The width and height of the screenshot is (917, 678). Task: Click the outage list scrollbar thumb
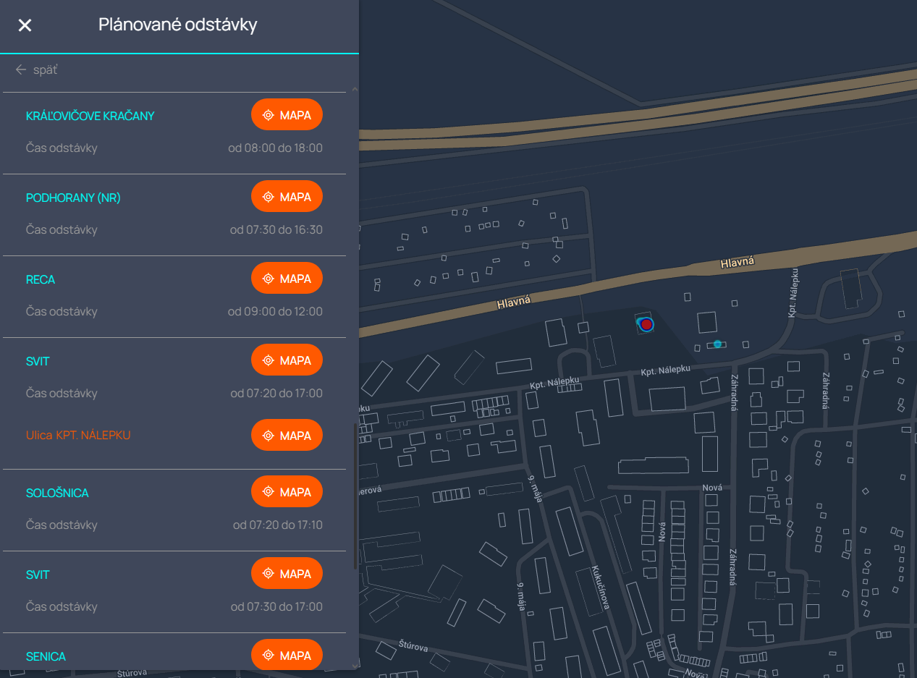click(355, 496)
